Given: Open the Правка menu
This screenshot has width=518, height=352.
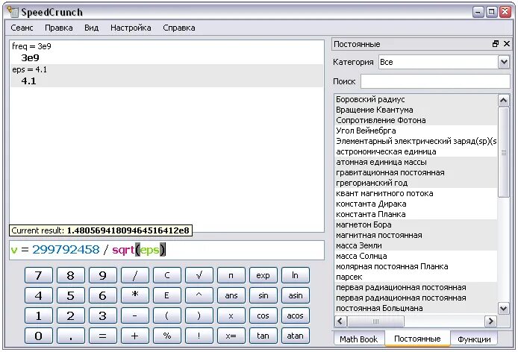Looking at the screenshot, I should tap(59, 28).
